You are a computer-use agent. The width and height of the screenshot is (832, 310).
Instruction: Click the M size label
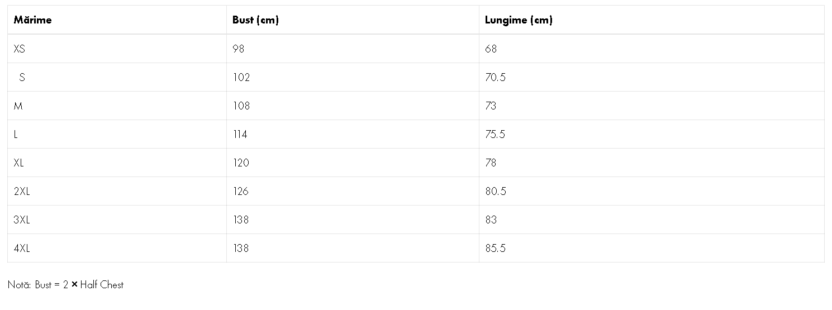(x=18, y=106)
